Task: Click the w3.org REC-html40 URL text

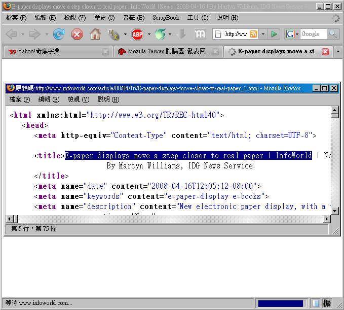Action: tap(153, 115)
